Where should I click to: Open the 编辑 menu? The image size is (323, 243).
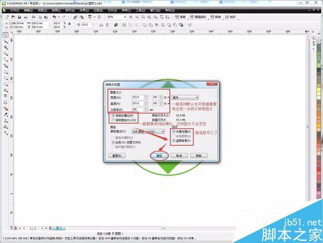pyautogui.click(x=28, y=10)
